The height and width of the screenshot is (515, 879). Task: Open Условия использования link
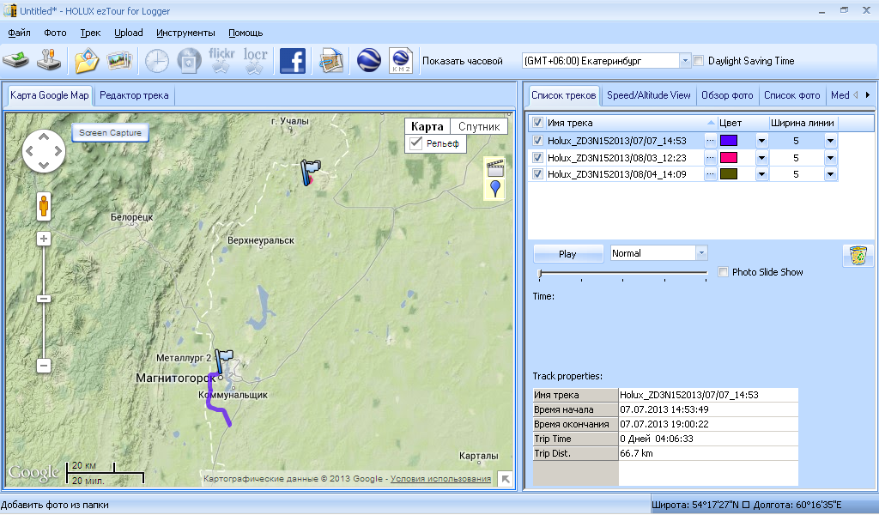[x=440, y=479]
